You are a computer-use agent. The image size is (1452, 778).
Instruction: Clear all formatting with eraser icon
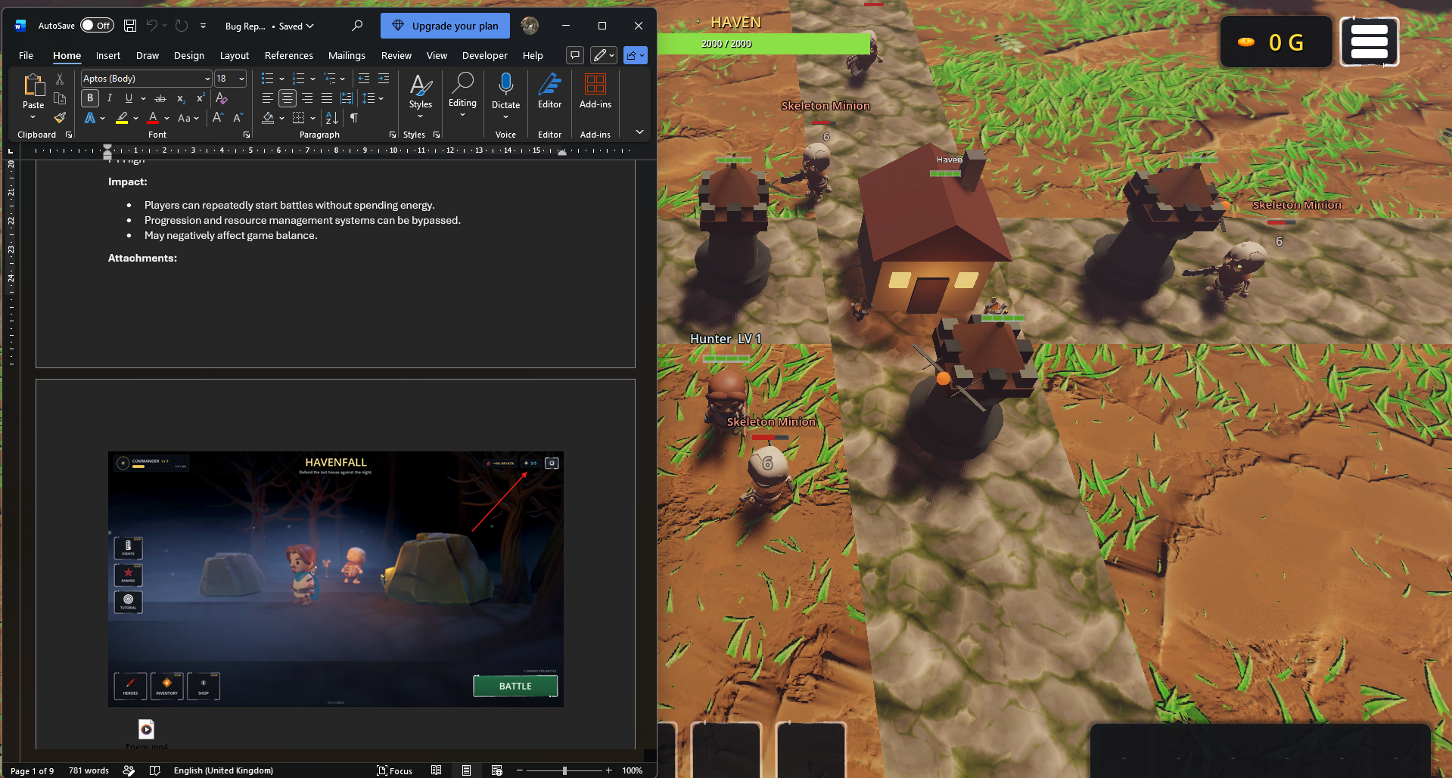pyautogui.click(x=222, y=98)
